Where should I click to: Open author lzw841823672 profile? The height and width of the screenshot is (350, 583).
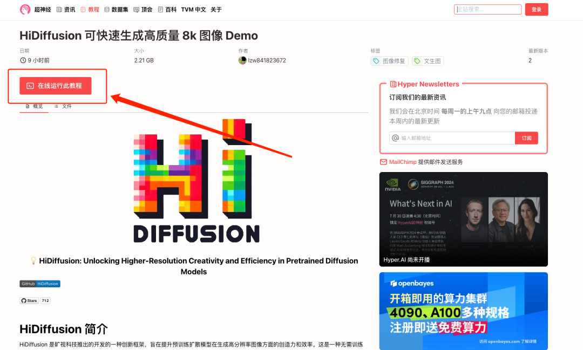267,60
